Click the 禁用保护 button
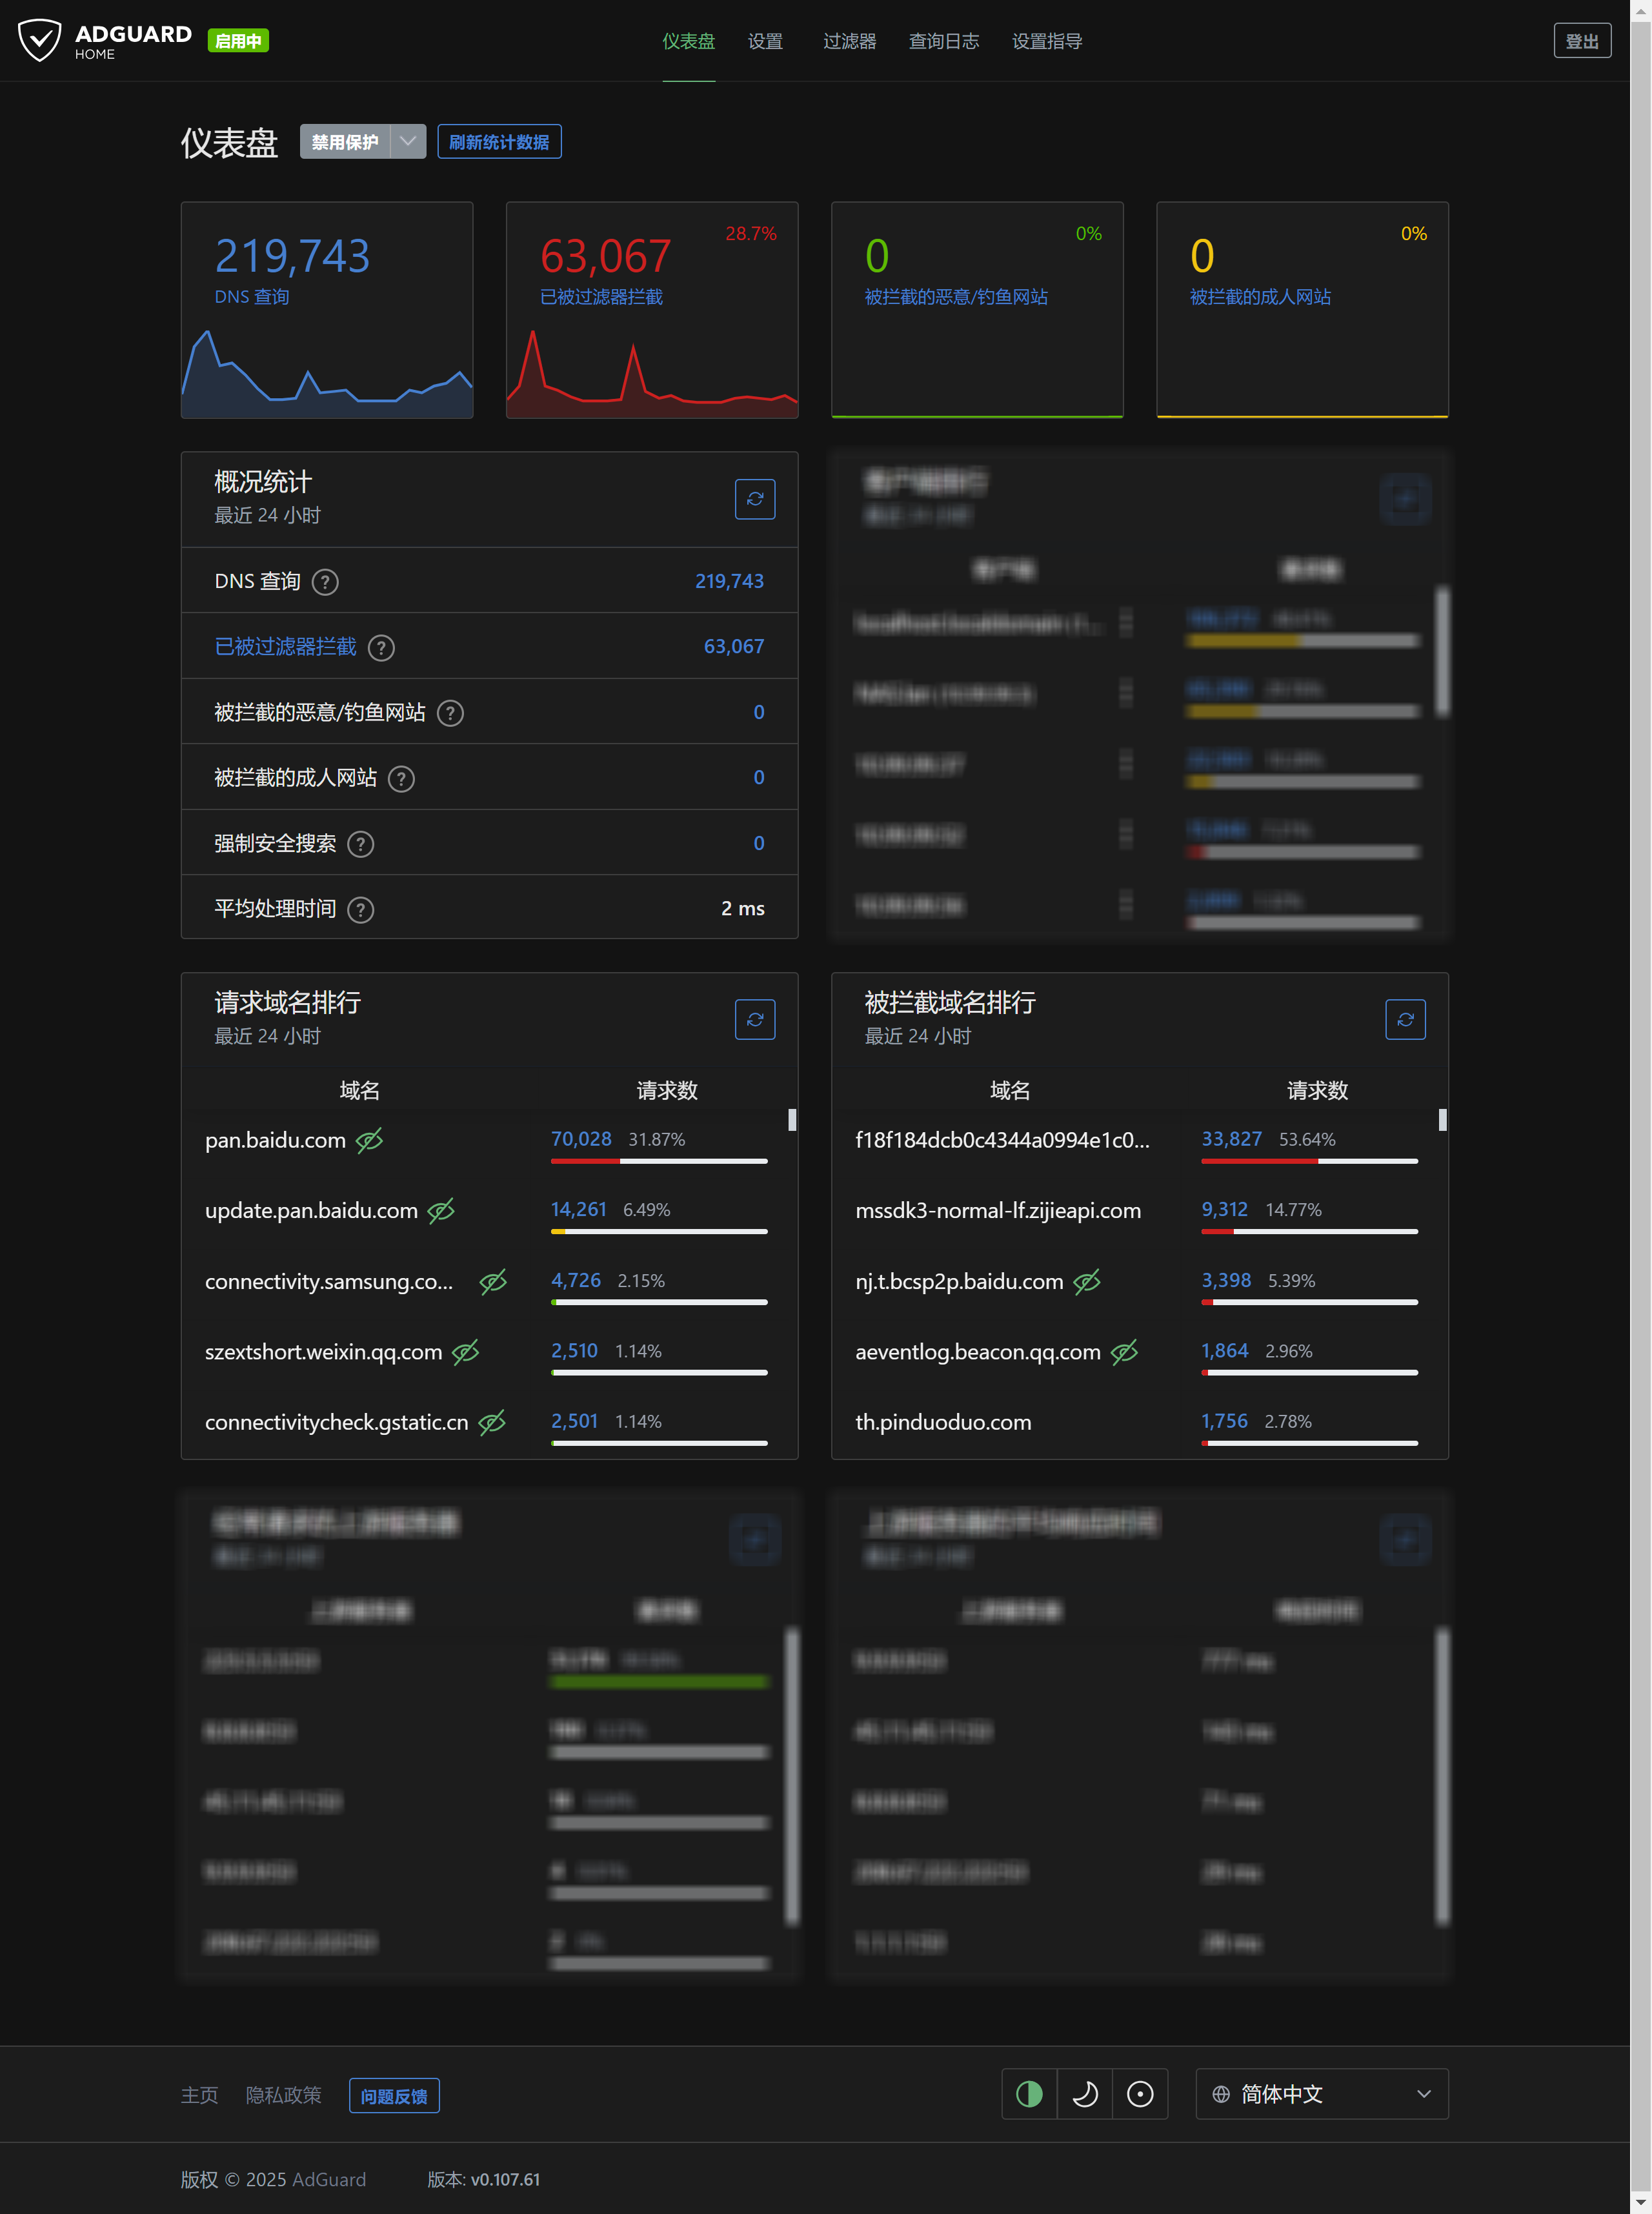Viewport: 1652px width, 2214px height. (x=345, y=141)
